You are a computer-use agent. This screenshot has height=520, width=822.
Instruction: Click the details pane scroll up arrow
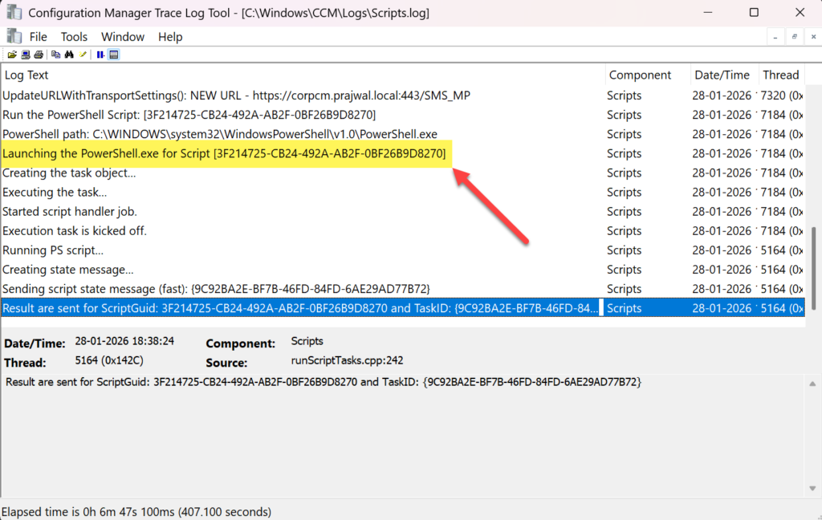812,384
